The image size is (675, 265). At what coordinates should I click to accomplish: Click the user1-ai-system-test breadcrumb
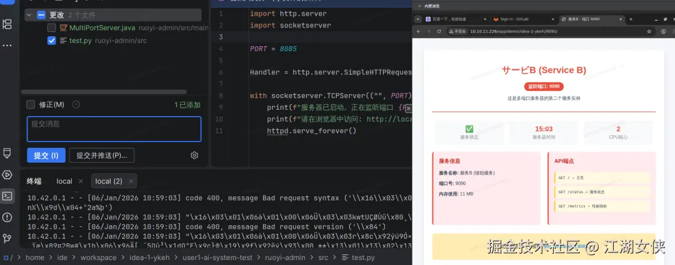(x=219, y=258)
